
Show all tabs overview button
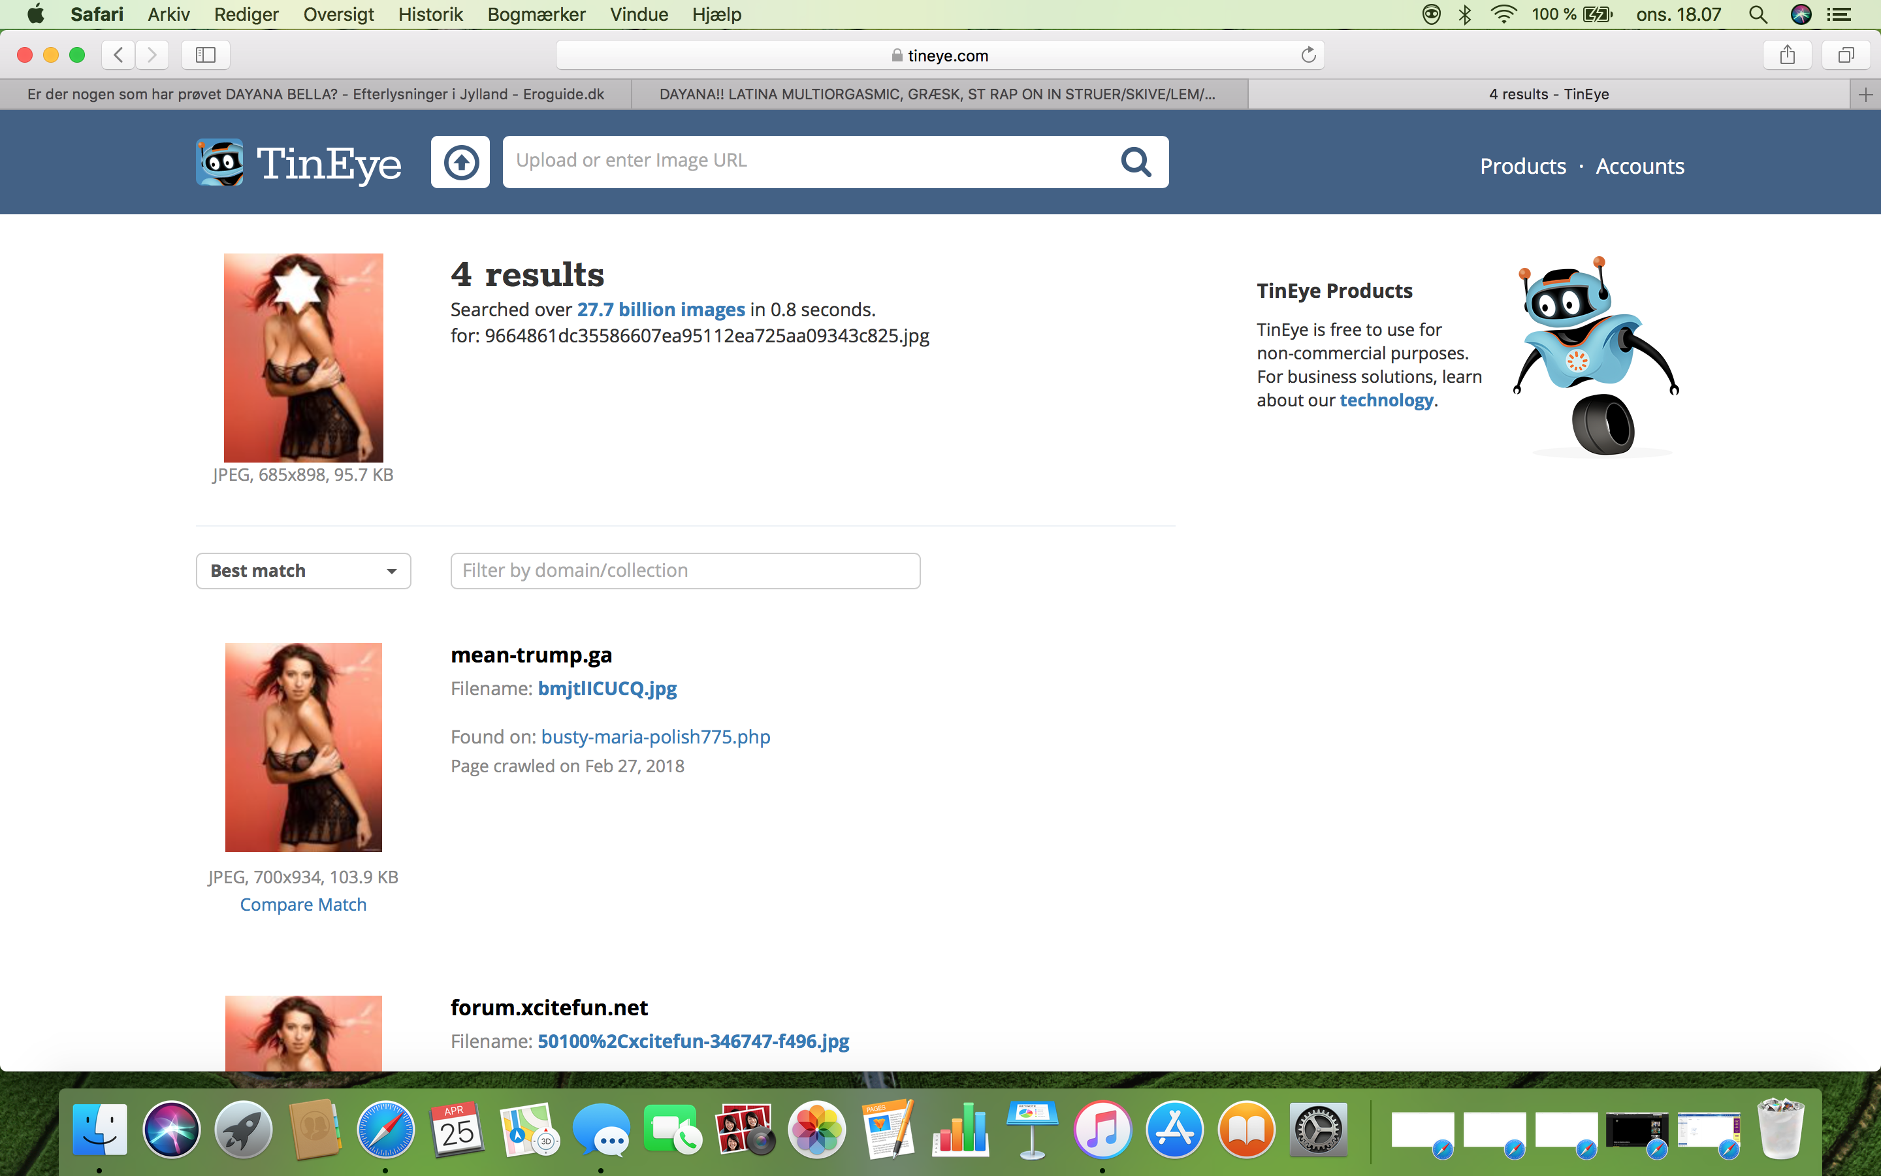pyautogui.click(x=1846, y=54)
